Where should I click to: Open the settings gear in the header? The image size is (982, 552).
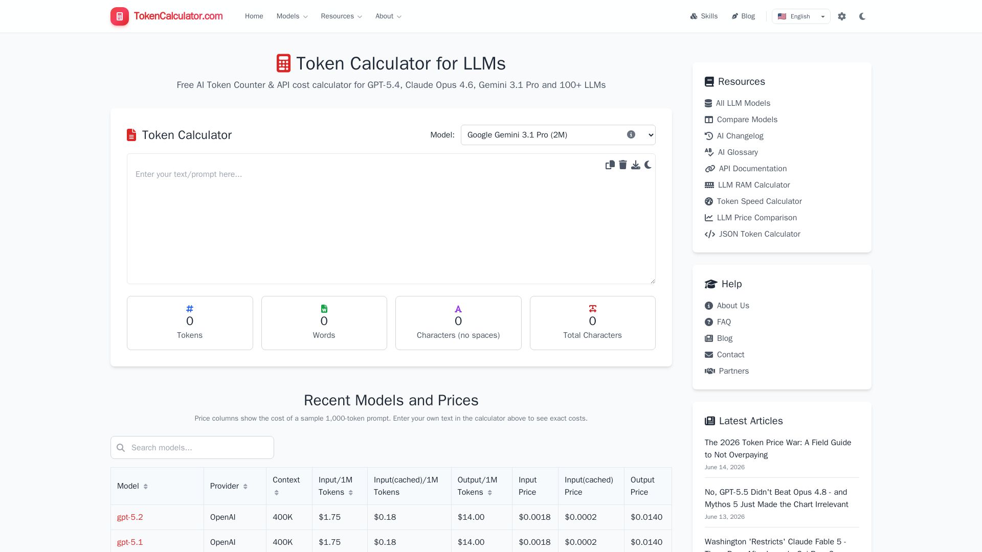tap(842, 16)
